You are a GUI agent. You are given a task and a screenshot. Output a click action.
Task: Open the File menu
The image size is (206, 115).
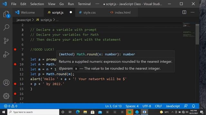(x=14, y=4)
